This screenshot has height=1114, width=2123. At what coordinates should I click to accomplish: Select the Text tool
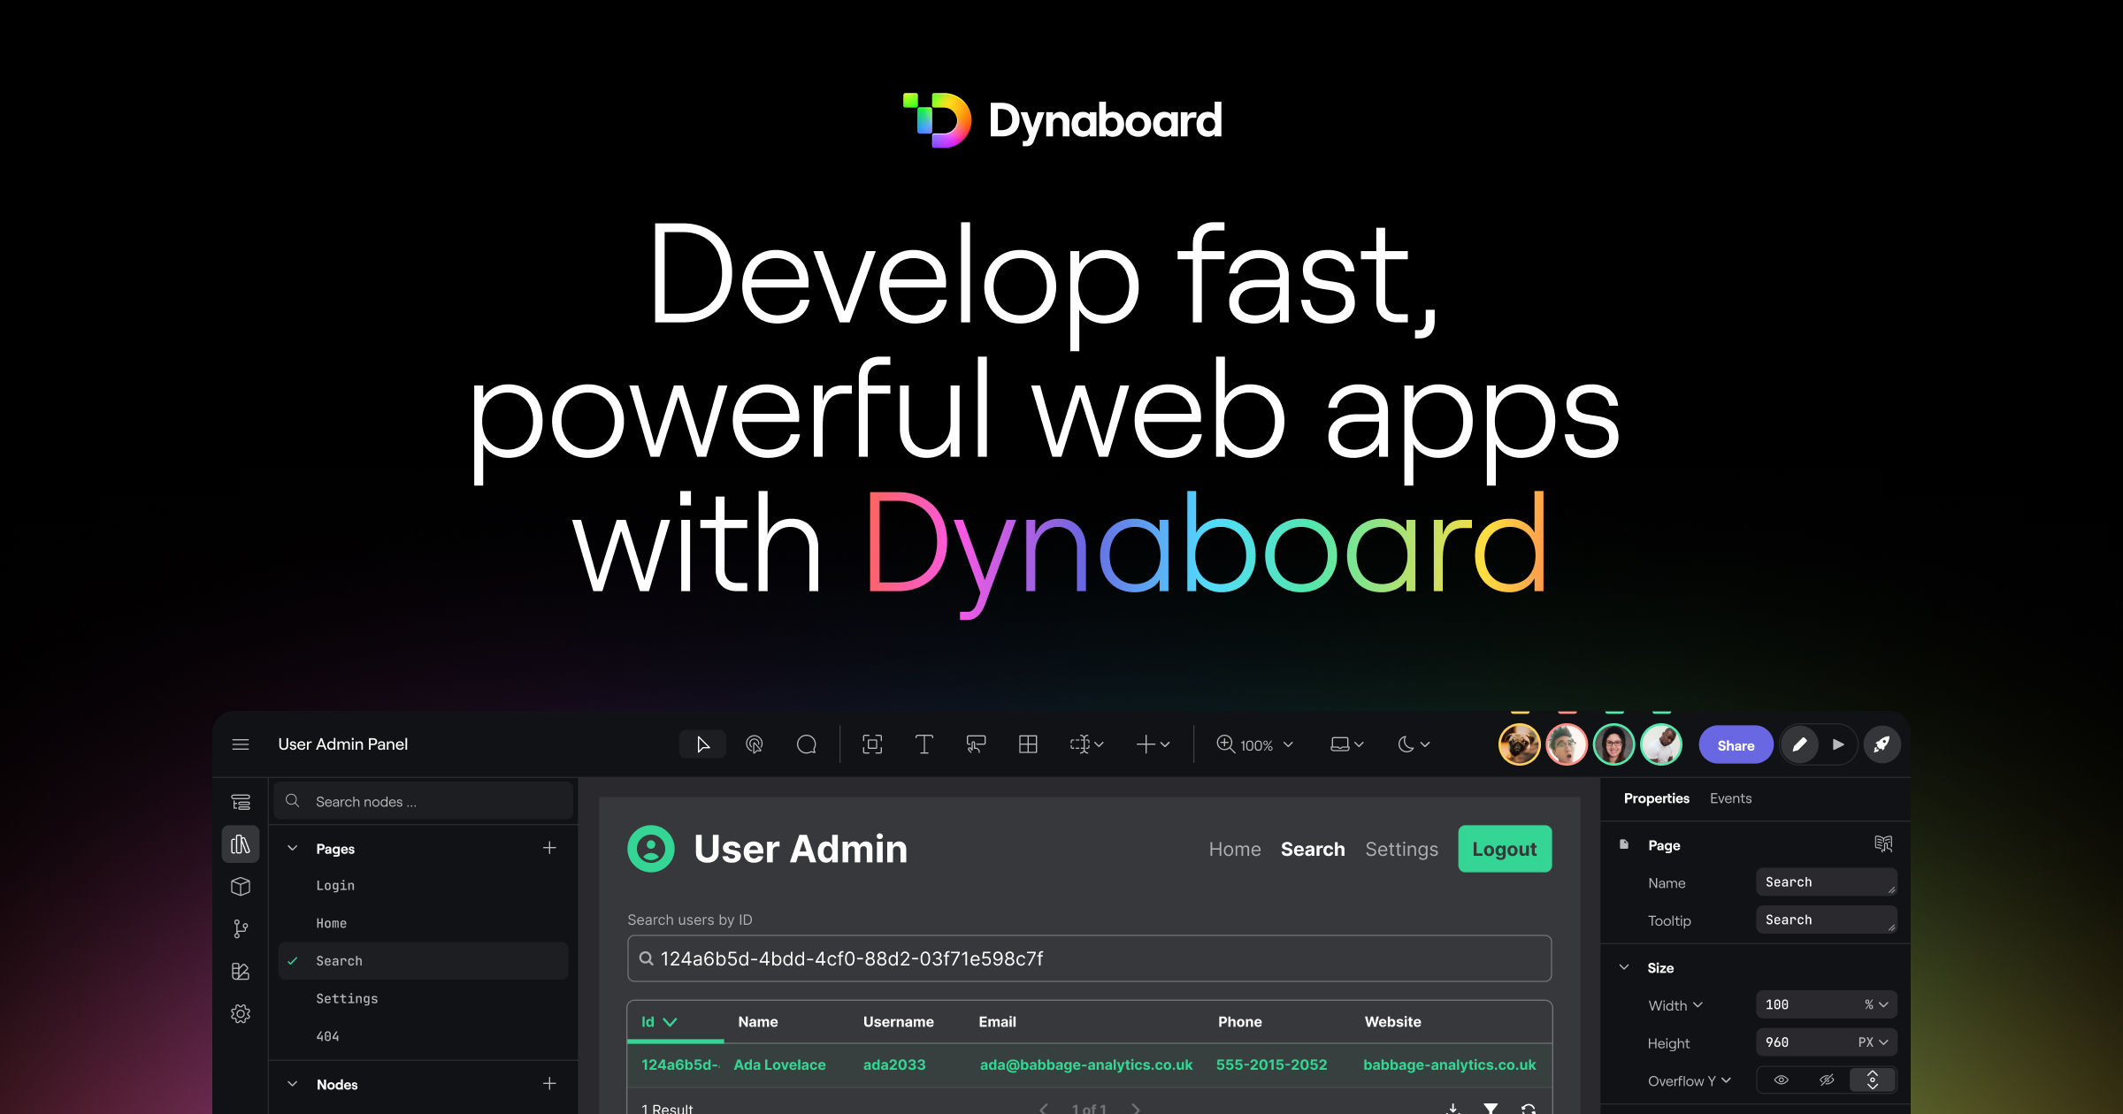(924, 744)
